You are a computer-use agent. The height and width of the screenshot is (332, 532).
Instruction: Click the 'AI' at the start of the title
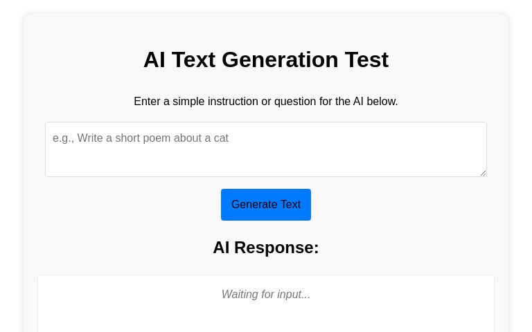tap(154, 60)
